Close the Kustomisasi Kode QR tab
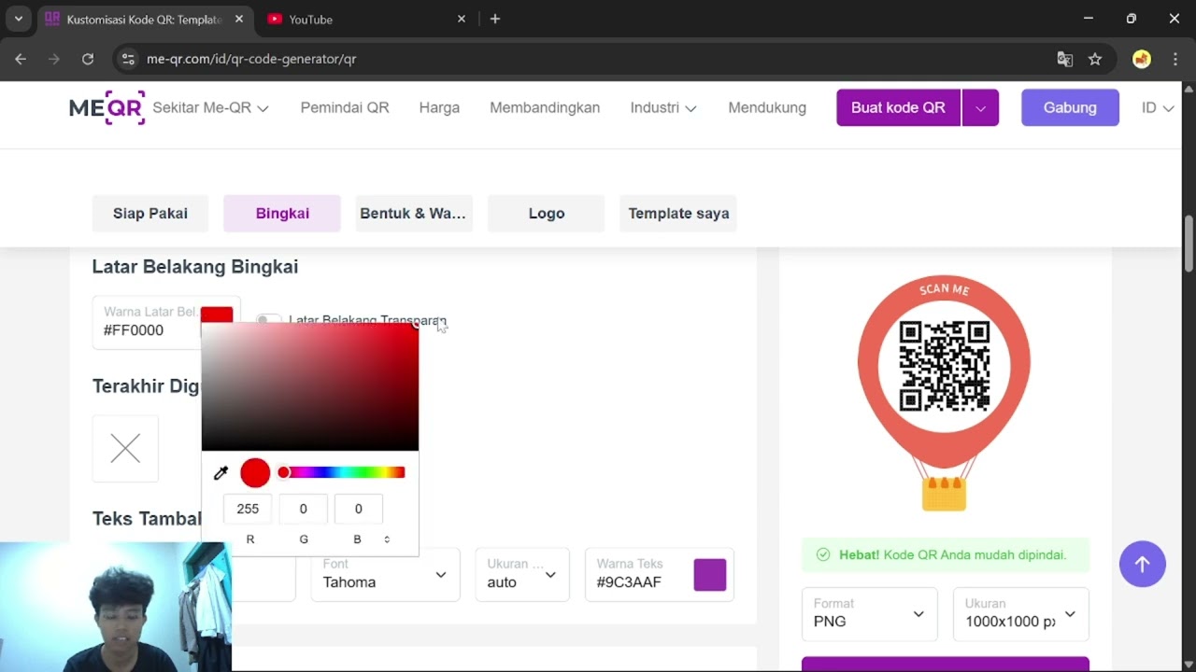Viewport: 1196px width, 672px height. [239, 19]
